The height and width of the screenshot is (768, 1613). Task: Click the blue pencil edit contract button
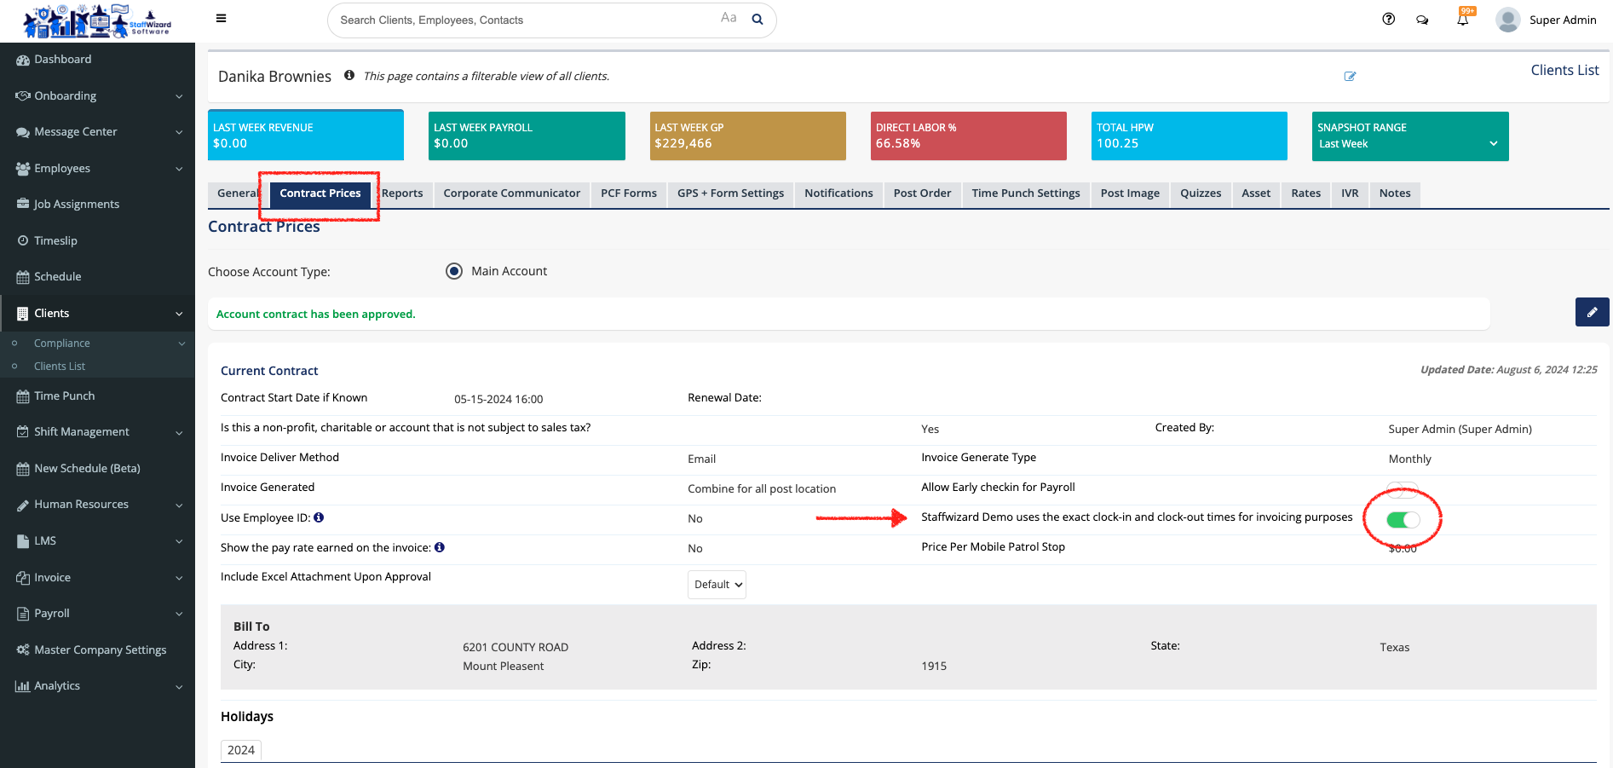coord(1591,312)
